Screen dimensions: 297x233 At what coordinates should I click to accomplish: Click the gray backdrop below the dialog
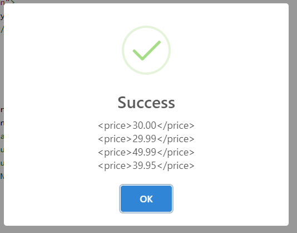148,230
